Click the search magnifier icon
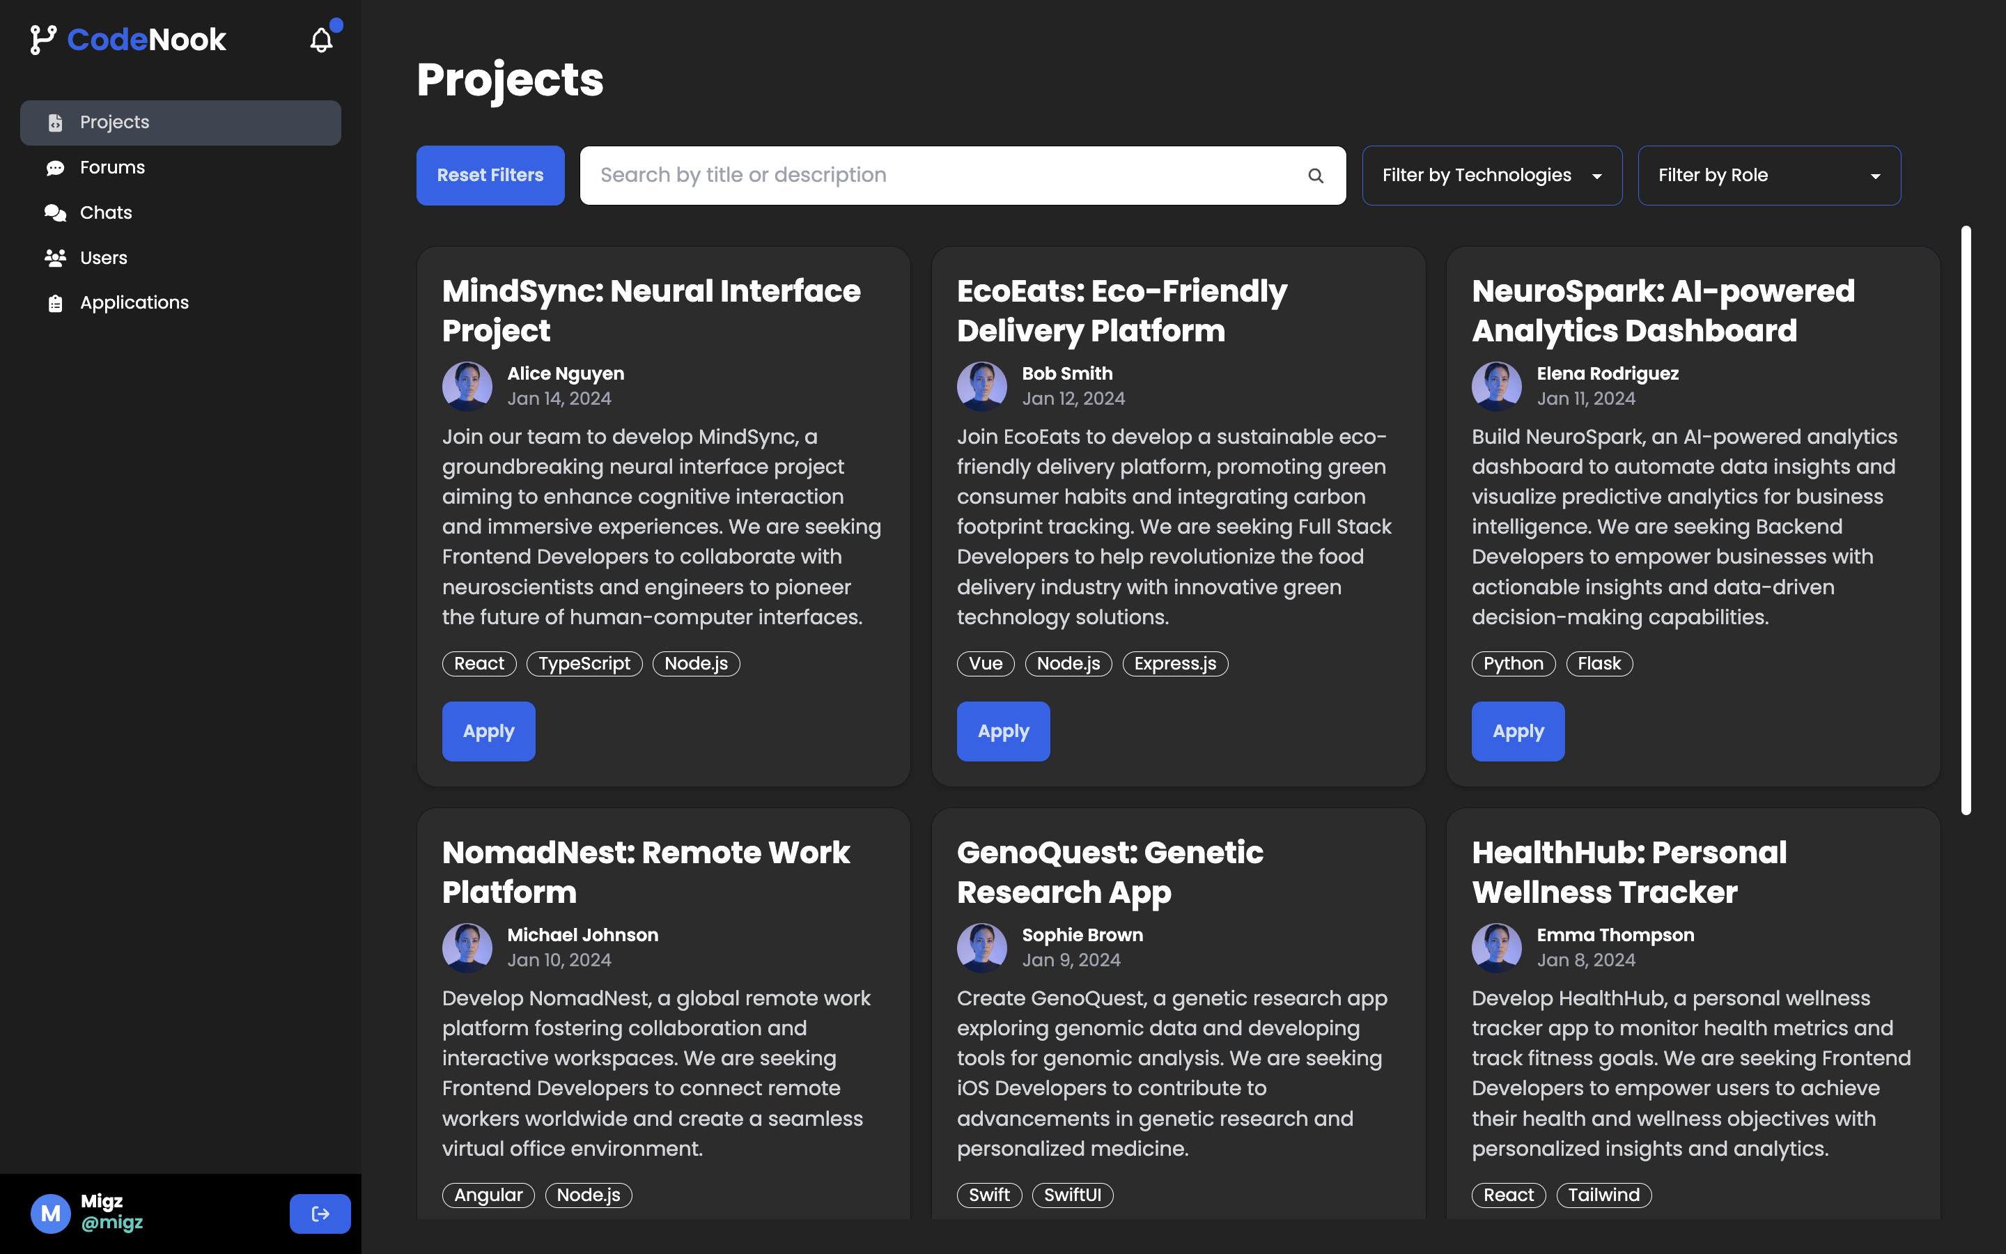The height and width of the screenshot is (1254, 2006). click(1316, 175)
